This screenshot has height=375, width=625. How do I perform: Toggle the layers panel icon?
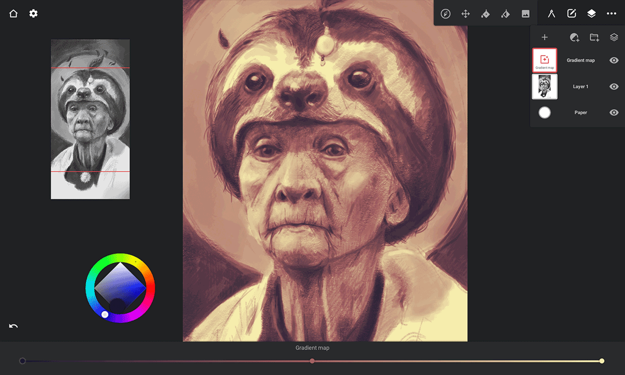[x=591, y=14]
